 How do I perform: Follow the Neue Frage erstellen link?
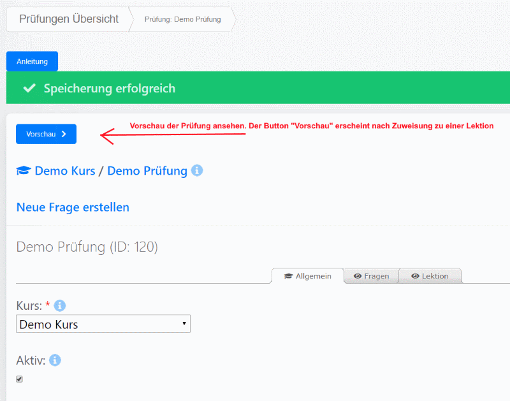(73, 207)
